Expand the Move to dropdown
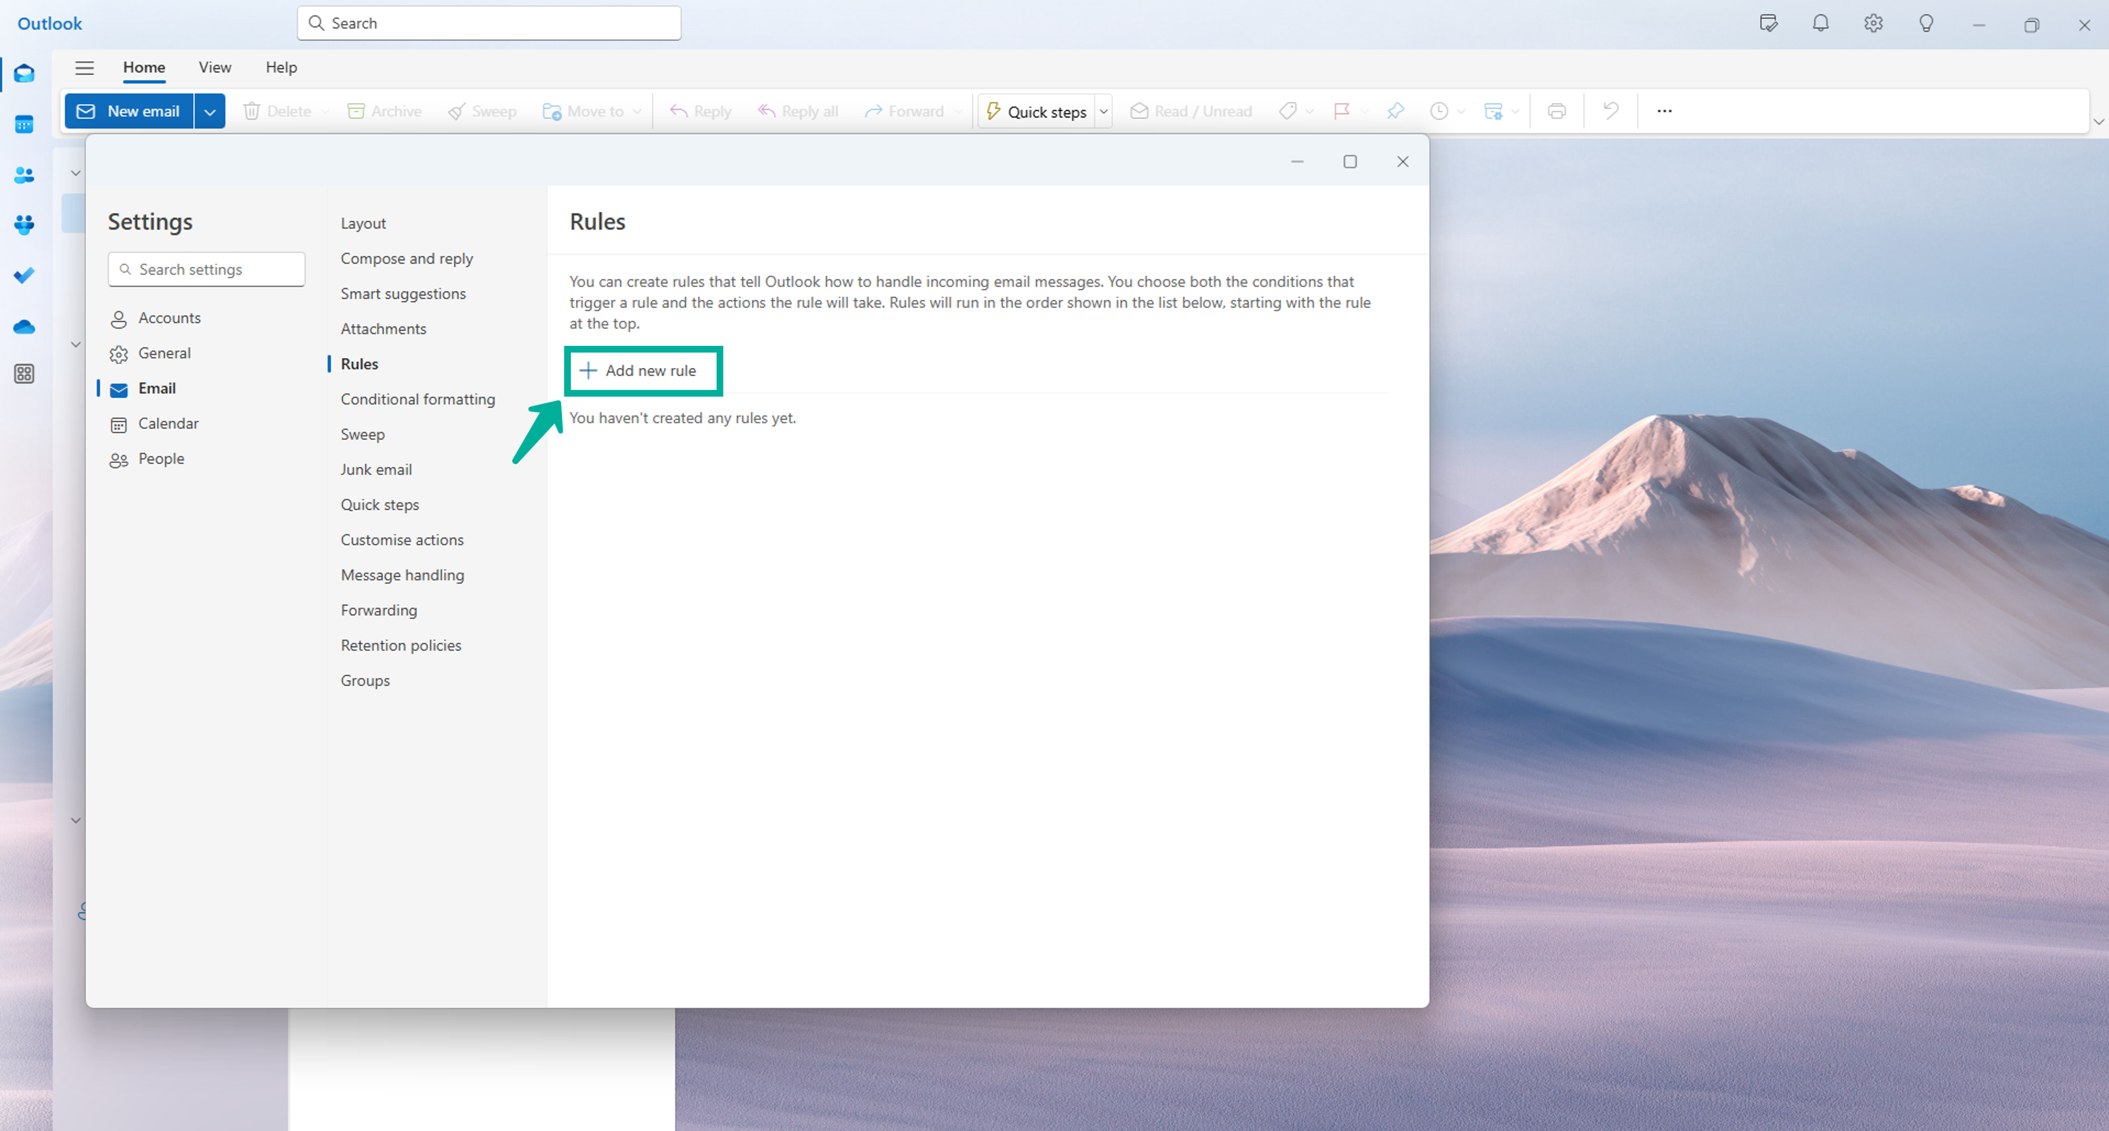The image size is (2109, 1131). click(636, 110)
